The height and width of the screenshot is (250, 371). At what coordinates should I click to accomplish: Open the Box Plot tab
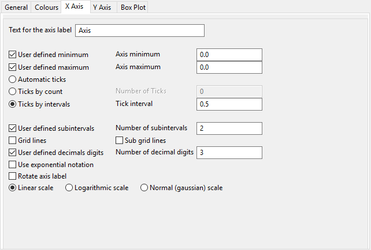coord(133,7)
